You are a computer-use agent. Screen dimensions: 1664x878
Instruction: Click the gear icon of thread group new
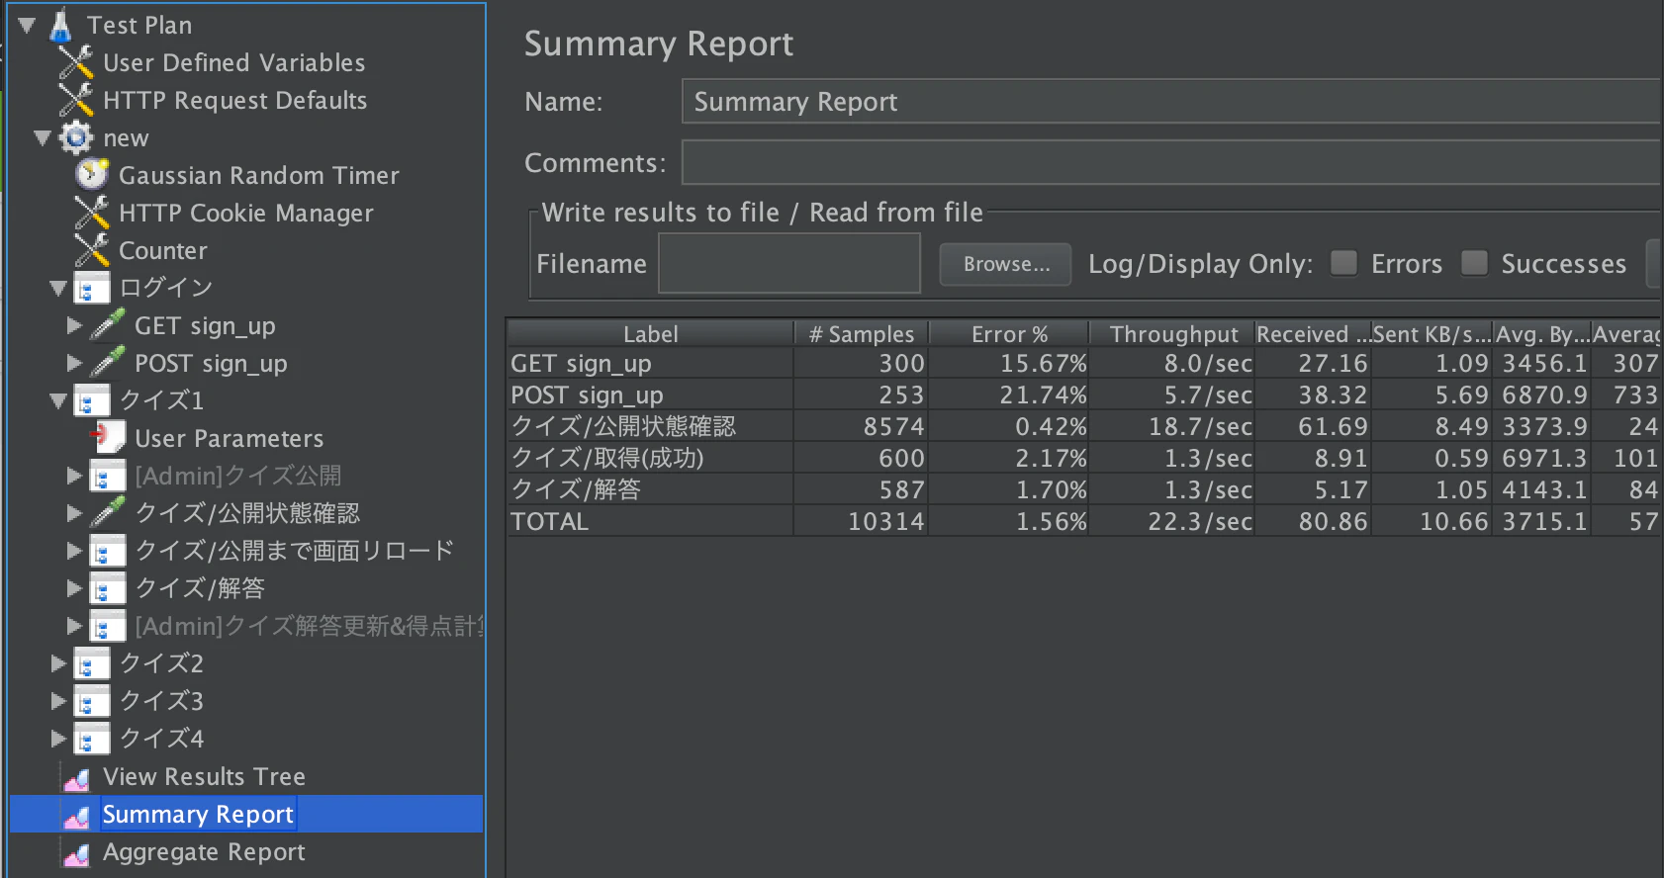76,137
